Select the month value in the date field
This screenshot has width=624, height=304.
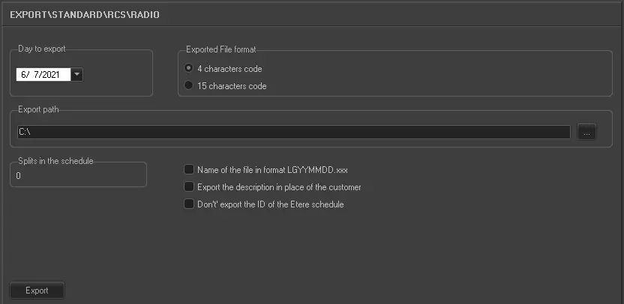pyautogui.click(x=25, y=74)
